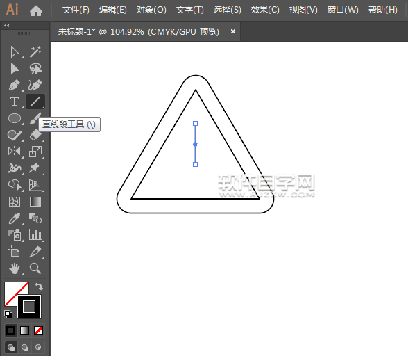The height and width of the screenshot is (356, 408).
Task: Activate the black stroke color swatch
Action: point(29,307)
